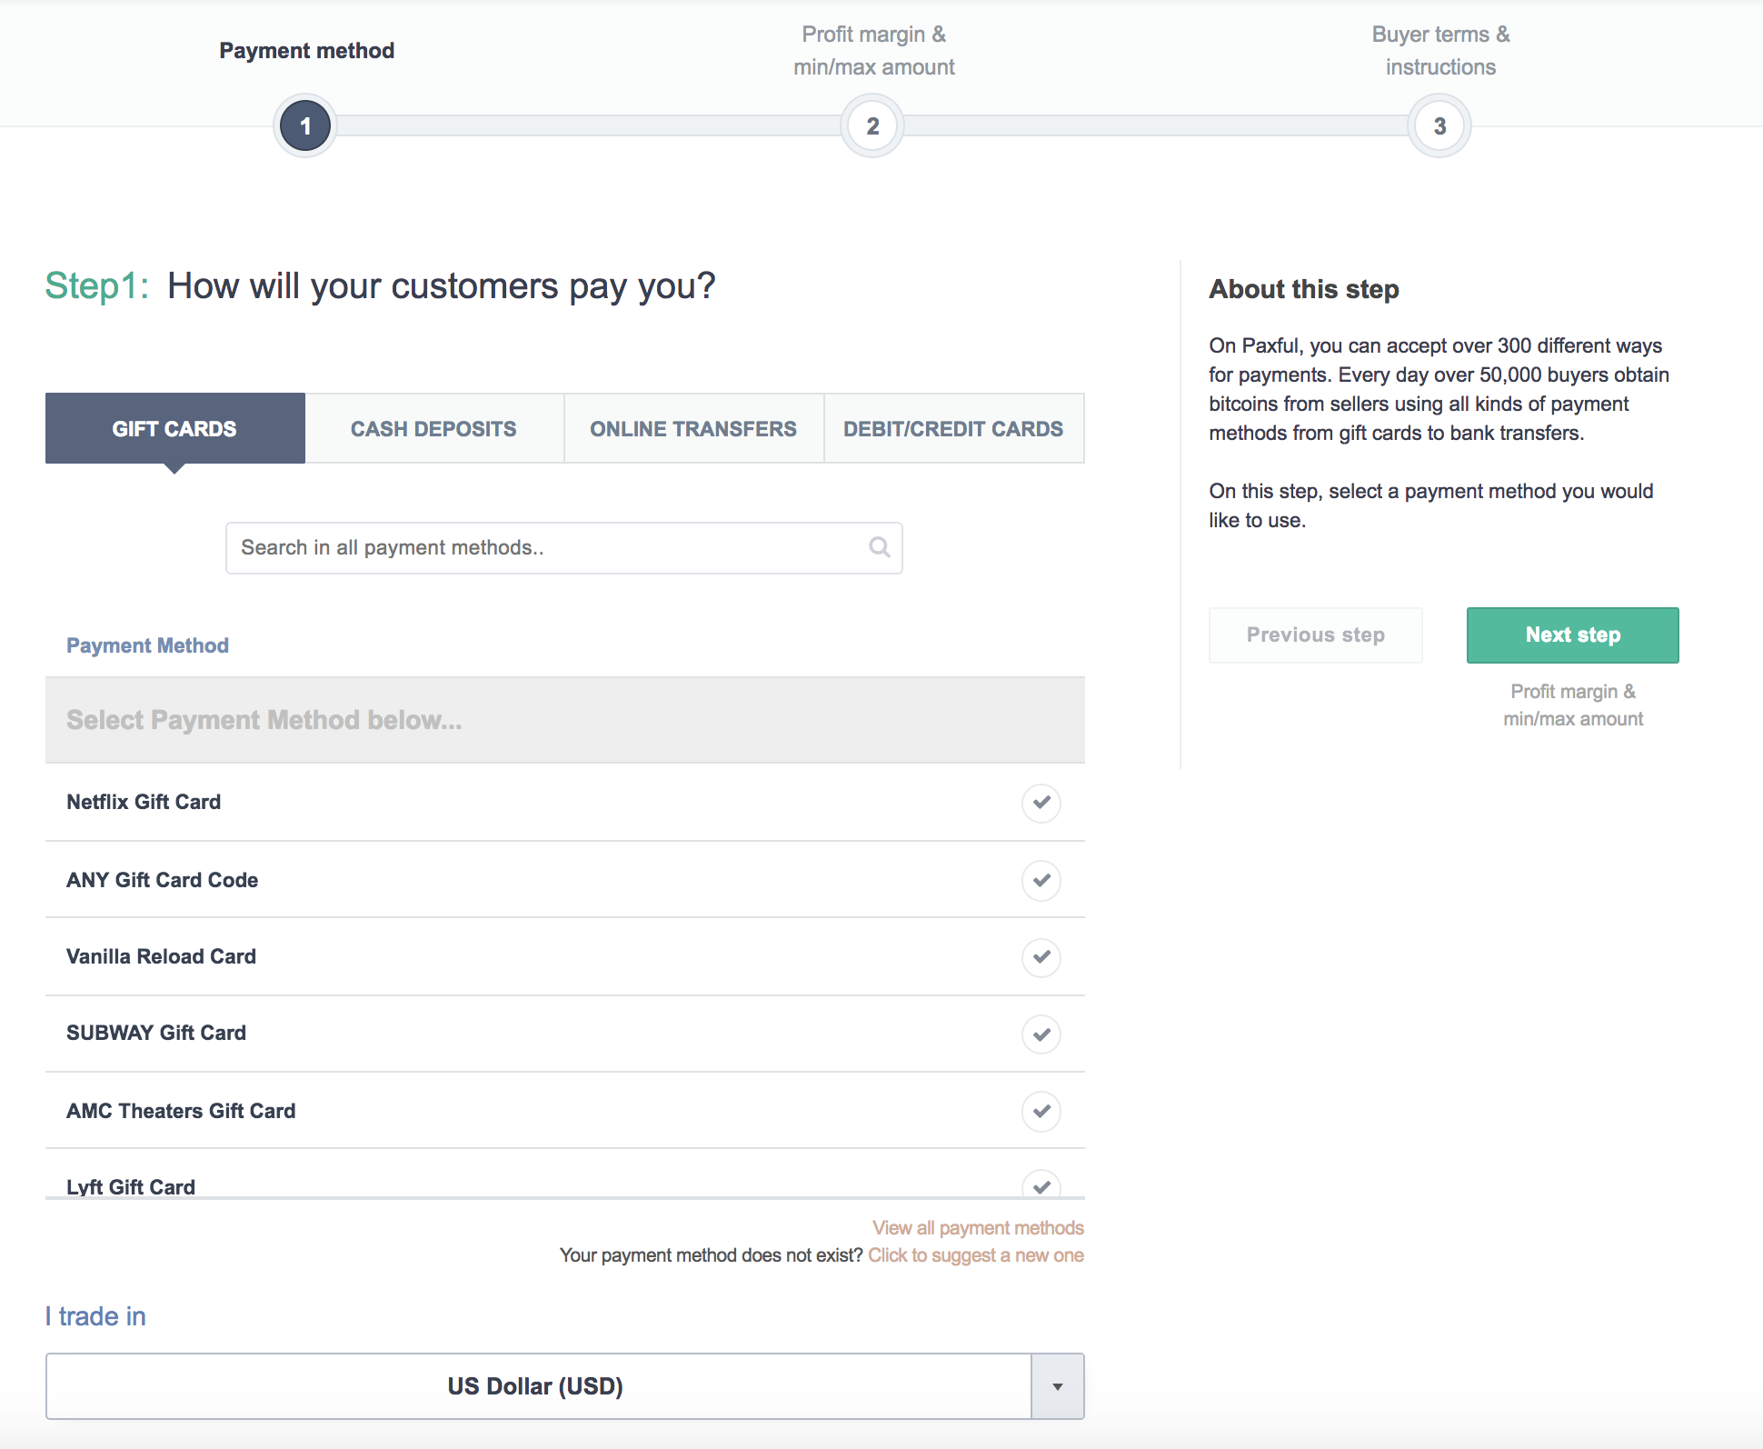The width and height of the screenshot is (1763, 1449).
Task: Go to step 1 circle indicator
Action: (305, 126)
